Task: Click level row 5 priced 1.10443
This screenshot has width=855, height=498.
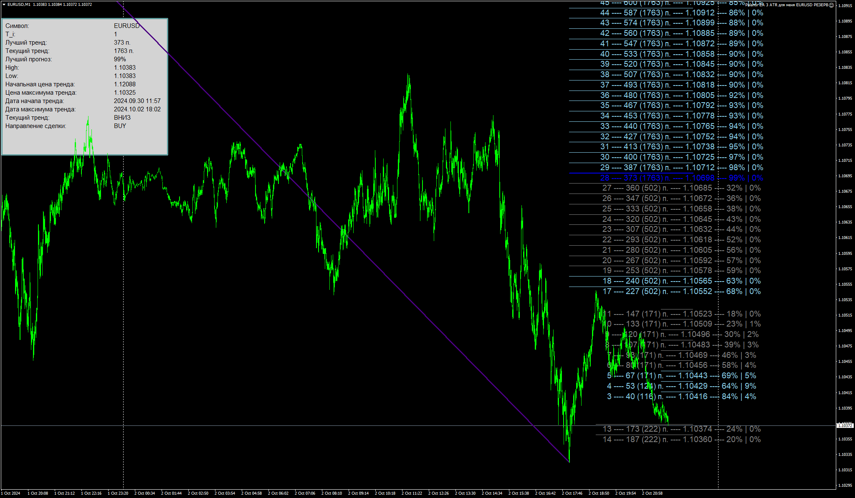Action: [x=682, y=376]
